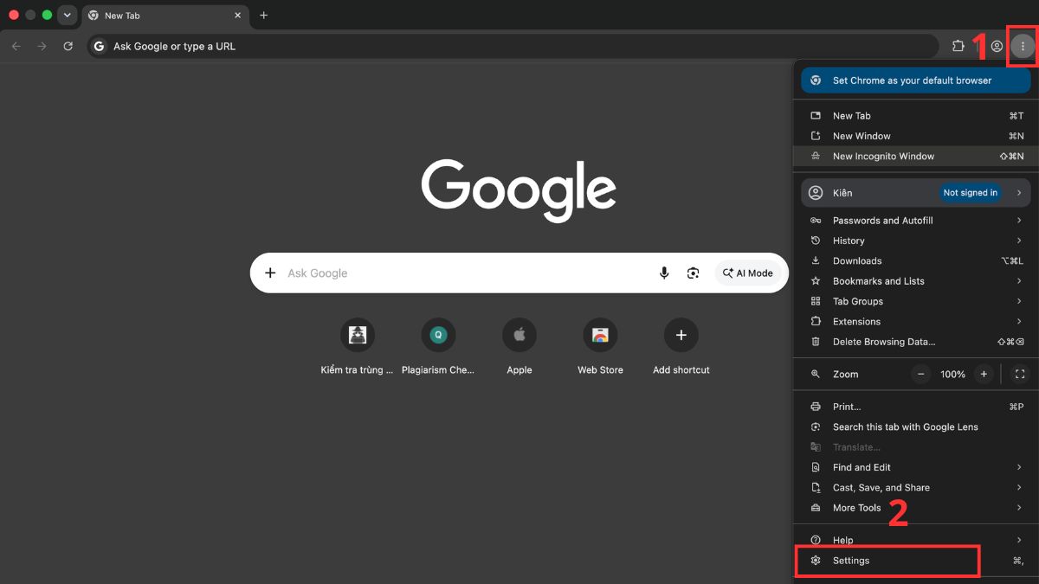This screenshot has width=1039, height=584.
Task: Set Chrome as your default browser
Action: pyautogui.click(x=916, y=80)
